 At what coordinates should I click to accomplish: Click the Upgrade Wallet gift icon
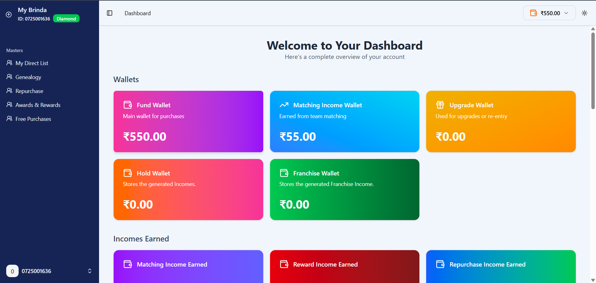tap(440, 105)
